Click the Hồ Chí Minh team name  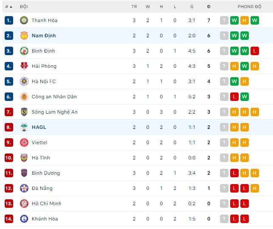click(x=46, y=204)
